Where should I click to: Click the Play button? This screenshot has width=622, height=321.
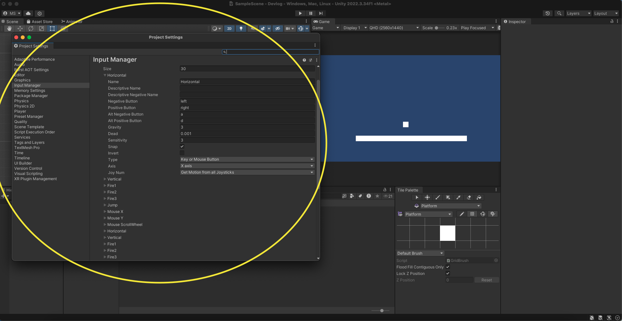coord(300,13)
